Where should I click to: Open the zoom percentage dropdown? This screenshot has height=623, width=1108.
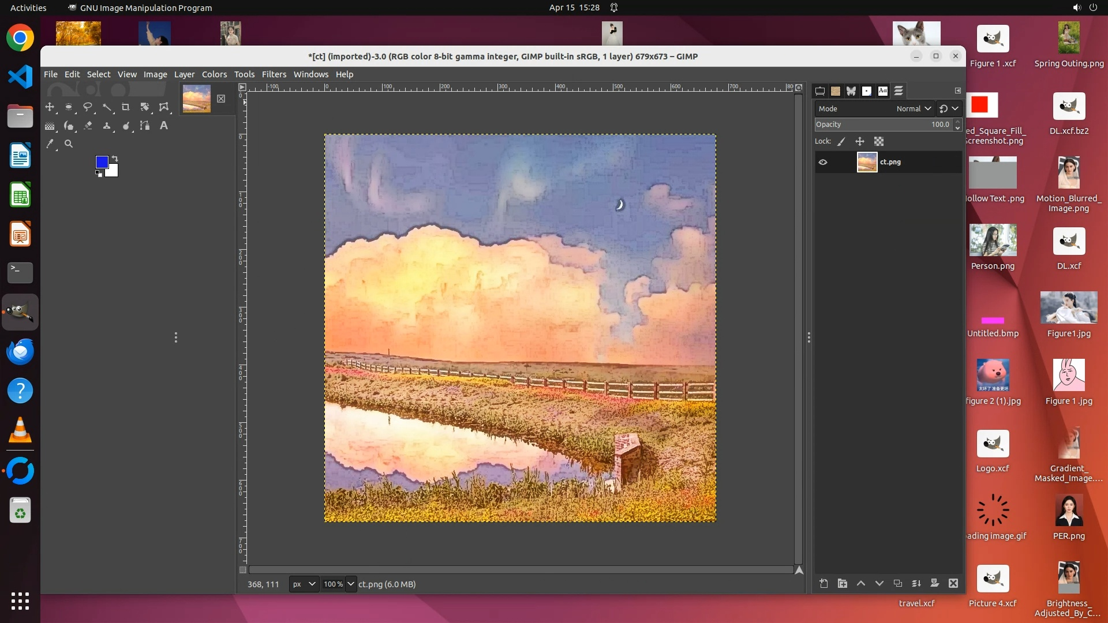point(351,584)
